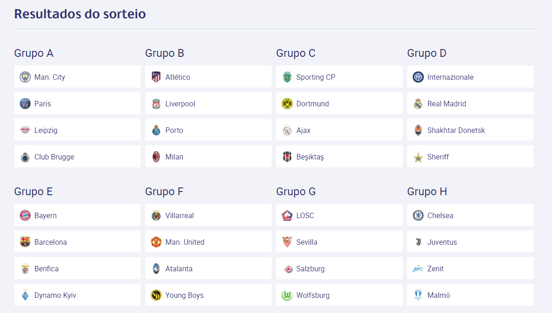This screenshot has width=552, height=313.
Task: Click the Real Madrid crest icon
Action: point(418,104)
